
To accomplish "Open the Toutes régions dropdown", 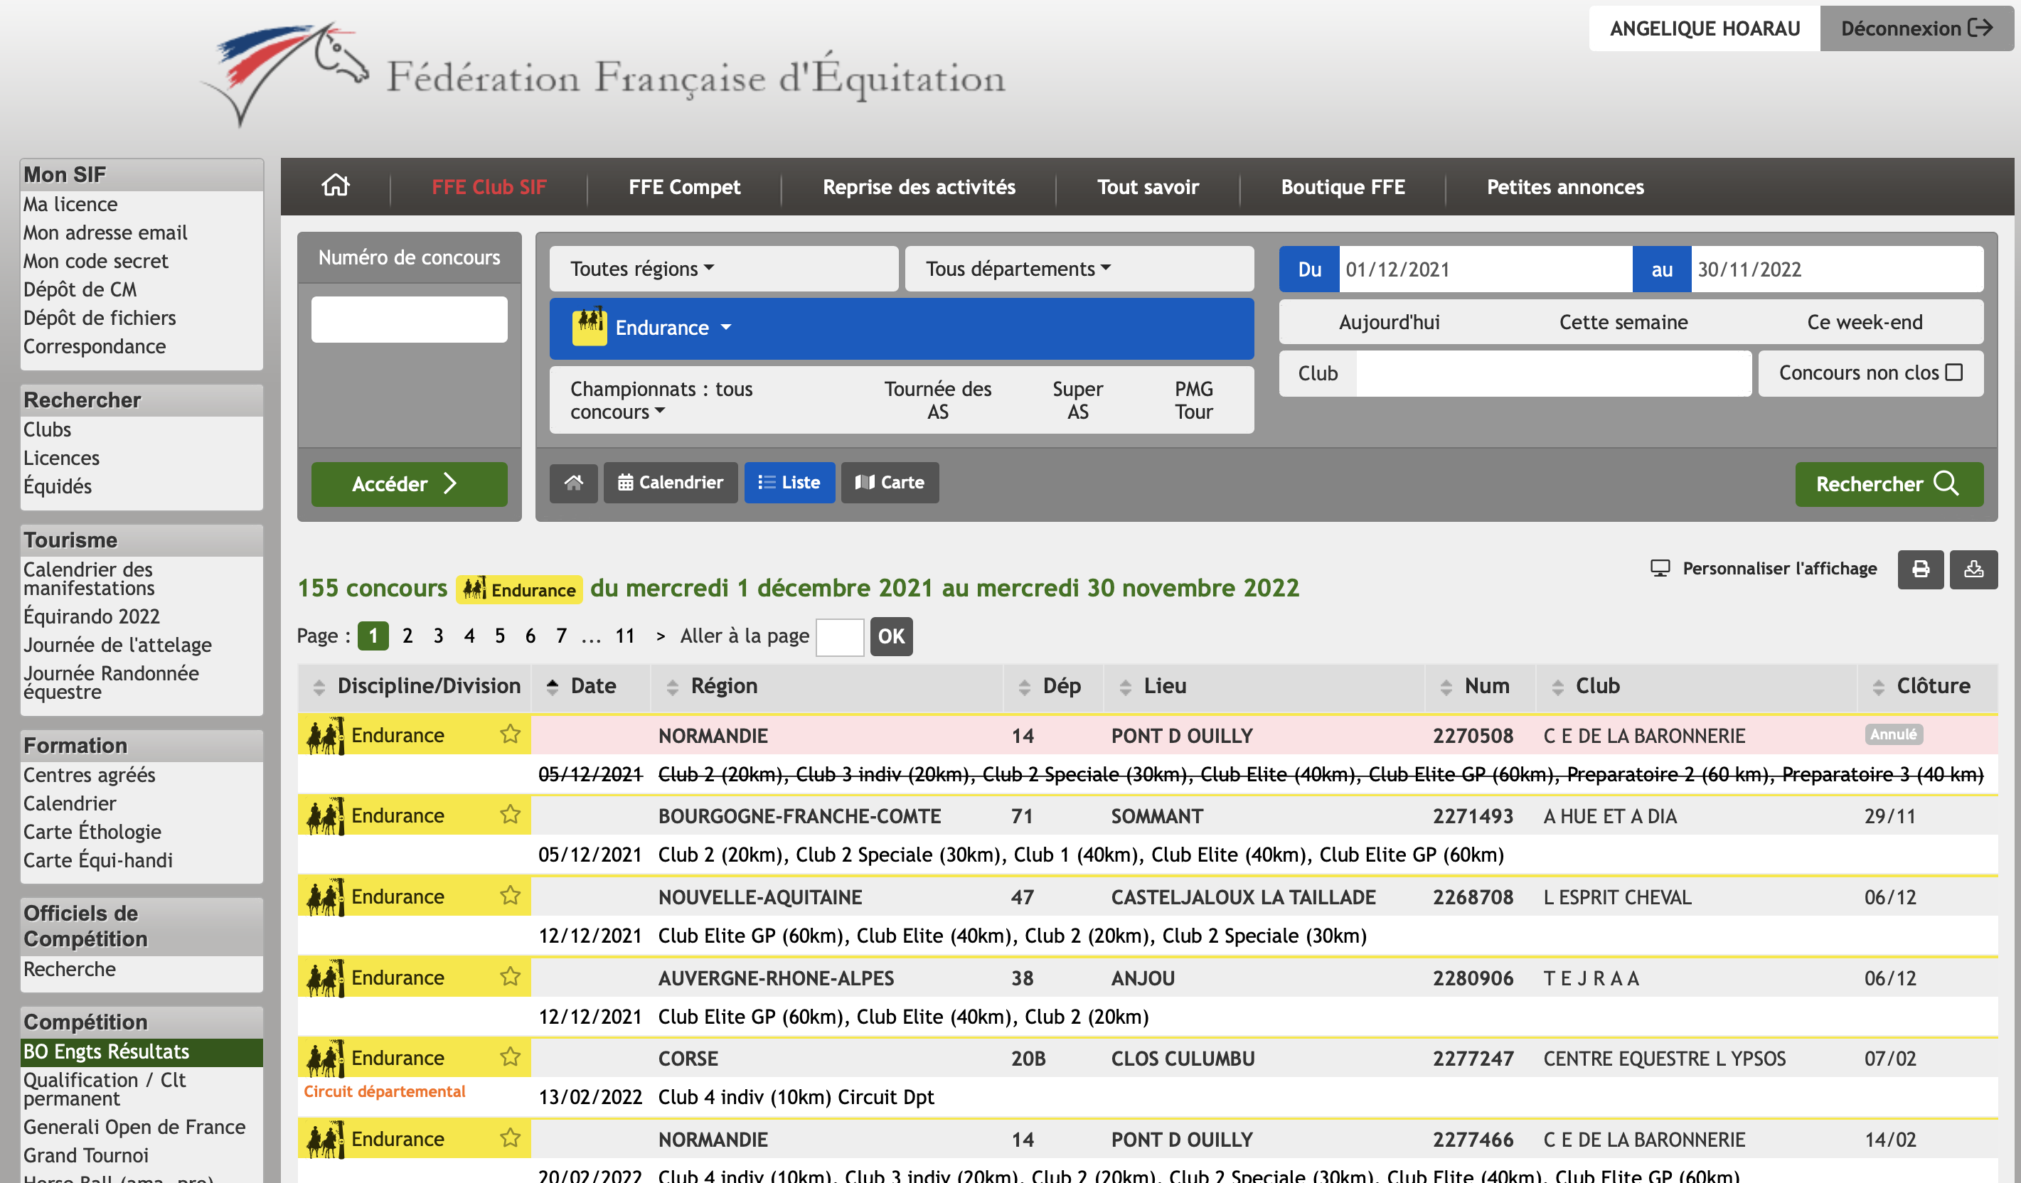I will [723, 269].
